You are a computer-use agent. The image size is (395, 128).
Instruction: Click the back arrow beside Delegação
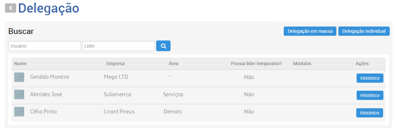tap(10, 8)
